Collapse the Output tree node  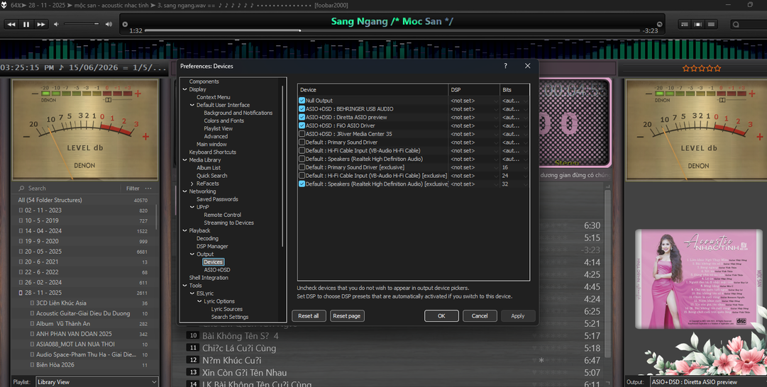pyautogui.click(x=192, y=254)
